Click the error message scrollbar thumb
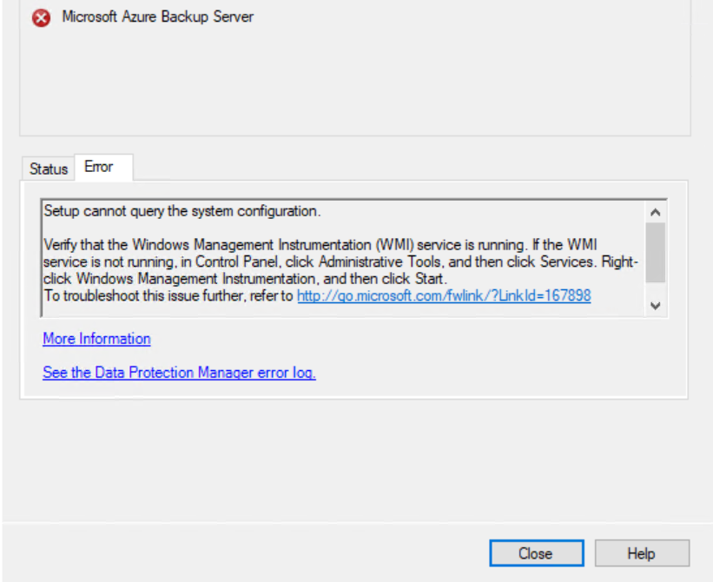 [656, 253]
